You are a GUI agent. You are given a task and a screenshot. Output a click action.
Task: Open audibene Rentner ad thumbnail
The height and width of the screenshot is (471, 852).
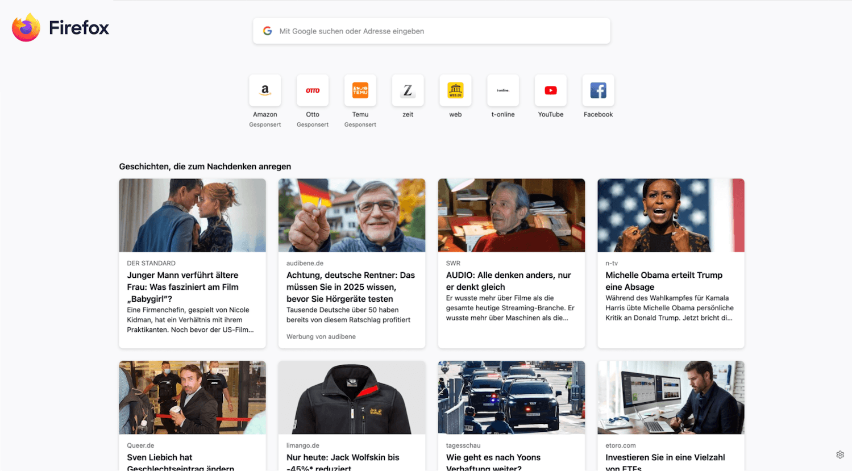(x=352, y=215)
